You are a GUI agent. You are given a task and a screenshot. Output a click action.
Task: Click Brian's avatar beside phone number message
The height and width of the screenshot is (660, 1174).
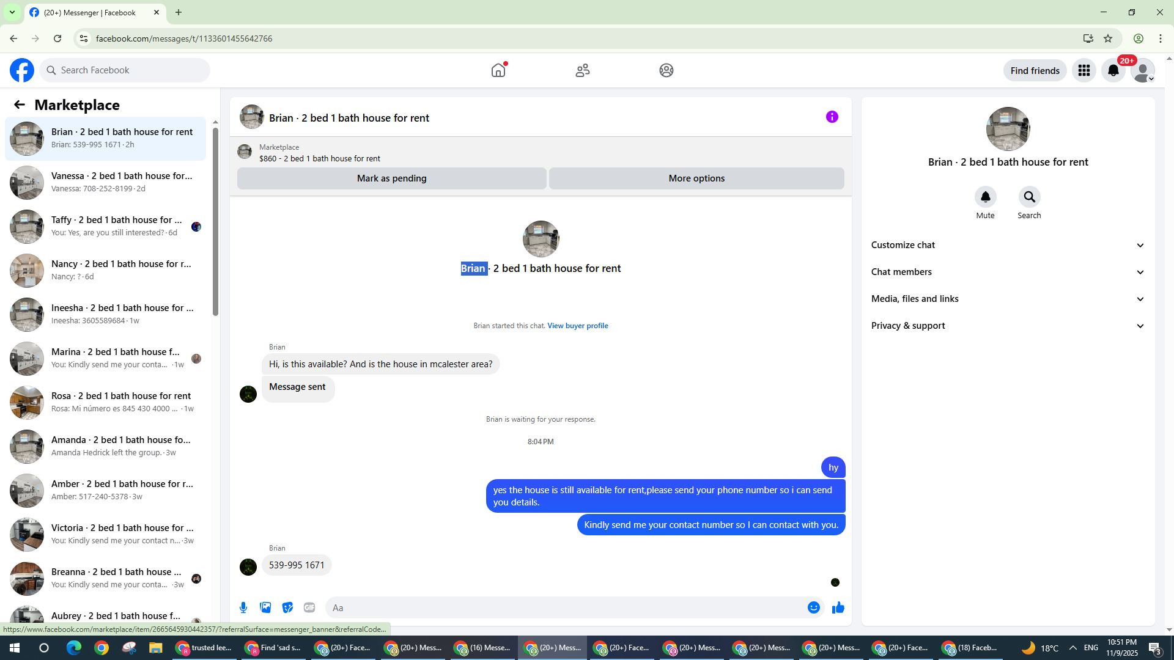click(x=248, y=567)
